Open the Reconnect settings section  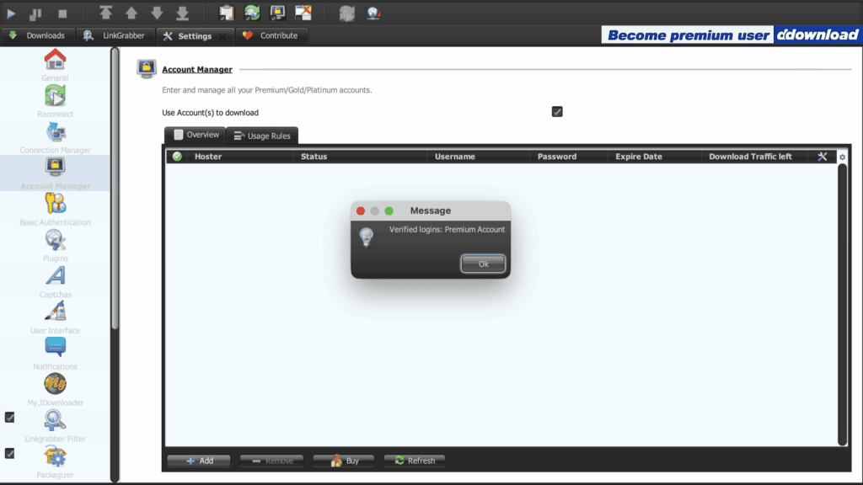[55, 102]
